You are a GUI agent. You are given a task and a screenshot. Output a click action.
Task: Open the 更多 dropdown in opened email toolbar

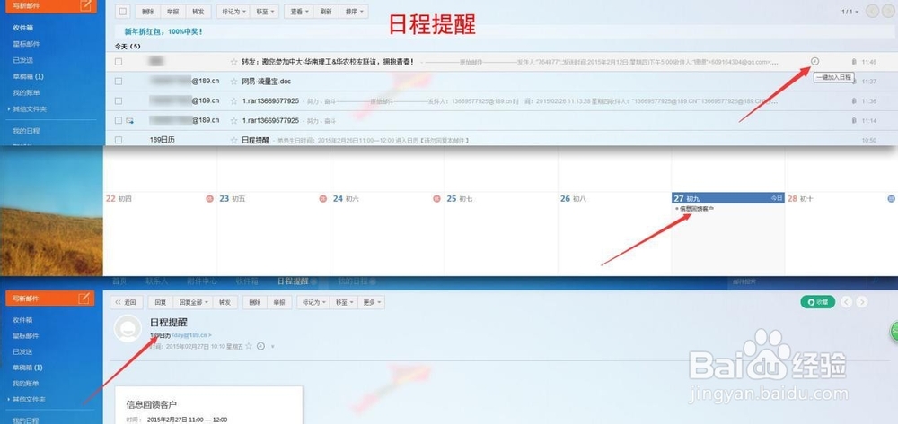point(373,302)
